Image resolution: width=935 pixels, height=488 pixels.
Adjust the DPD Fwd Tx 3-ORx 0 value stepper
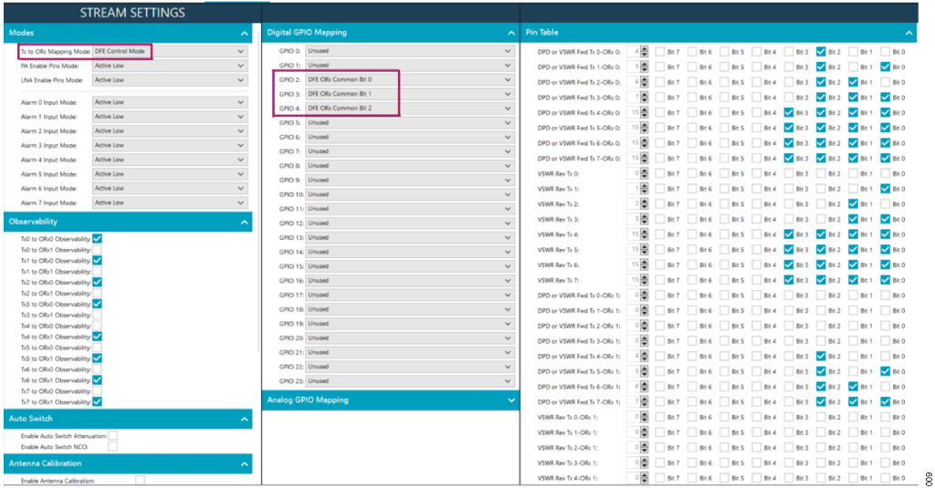[x=644, y=98]
